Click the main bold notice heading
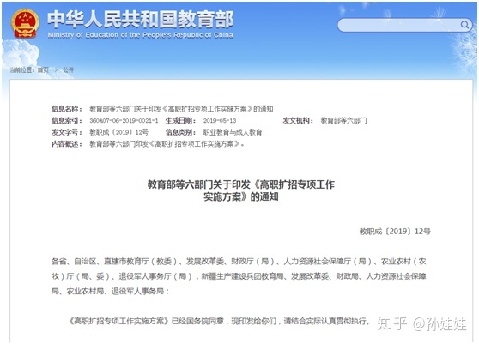The width and height of the screenshot is (479, 344). 241,190
